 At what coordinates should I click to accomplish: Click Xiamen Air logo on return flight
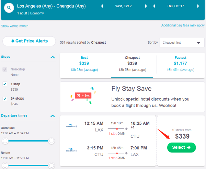tap(72, 150)
